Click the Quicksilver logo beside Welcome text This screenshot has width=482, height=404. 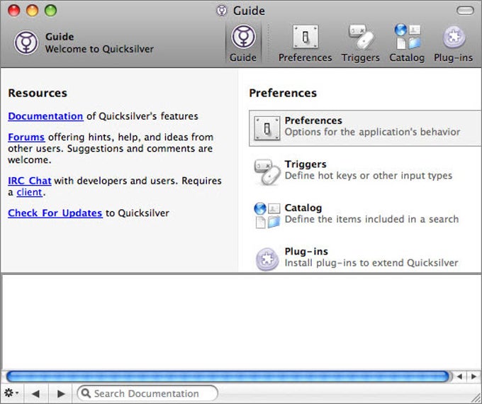pyautogui.click(x=26, y=43)
